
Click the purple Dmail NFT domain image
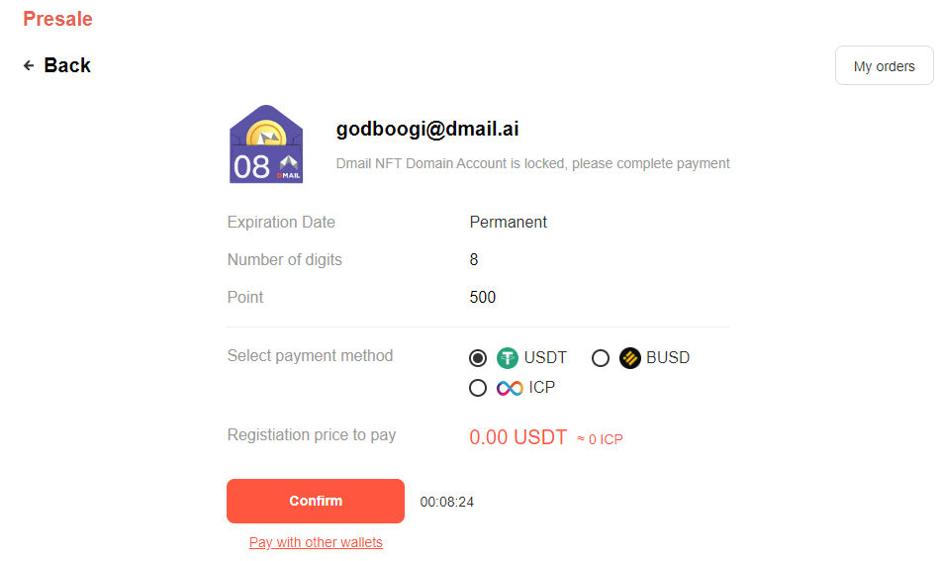(x=266, y=144)
